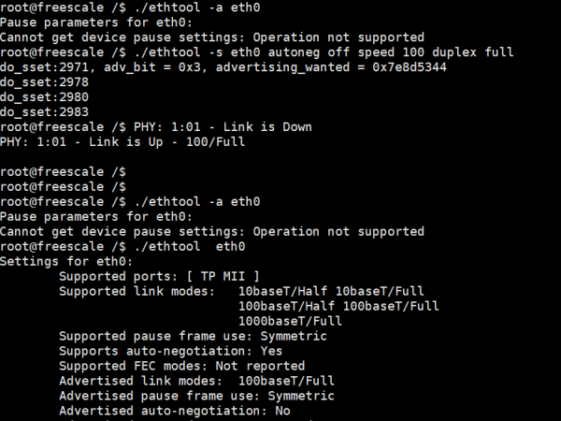
Task: Click the "100baseT/Half 100baseT/Full" line
Action: tap(338, 306)
